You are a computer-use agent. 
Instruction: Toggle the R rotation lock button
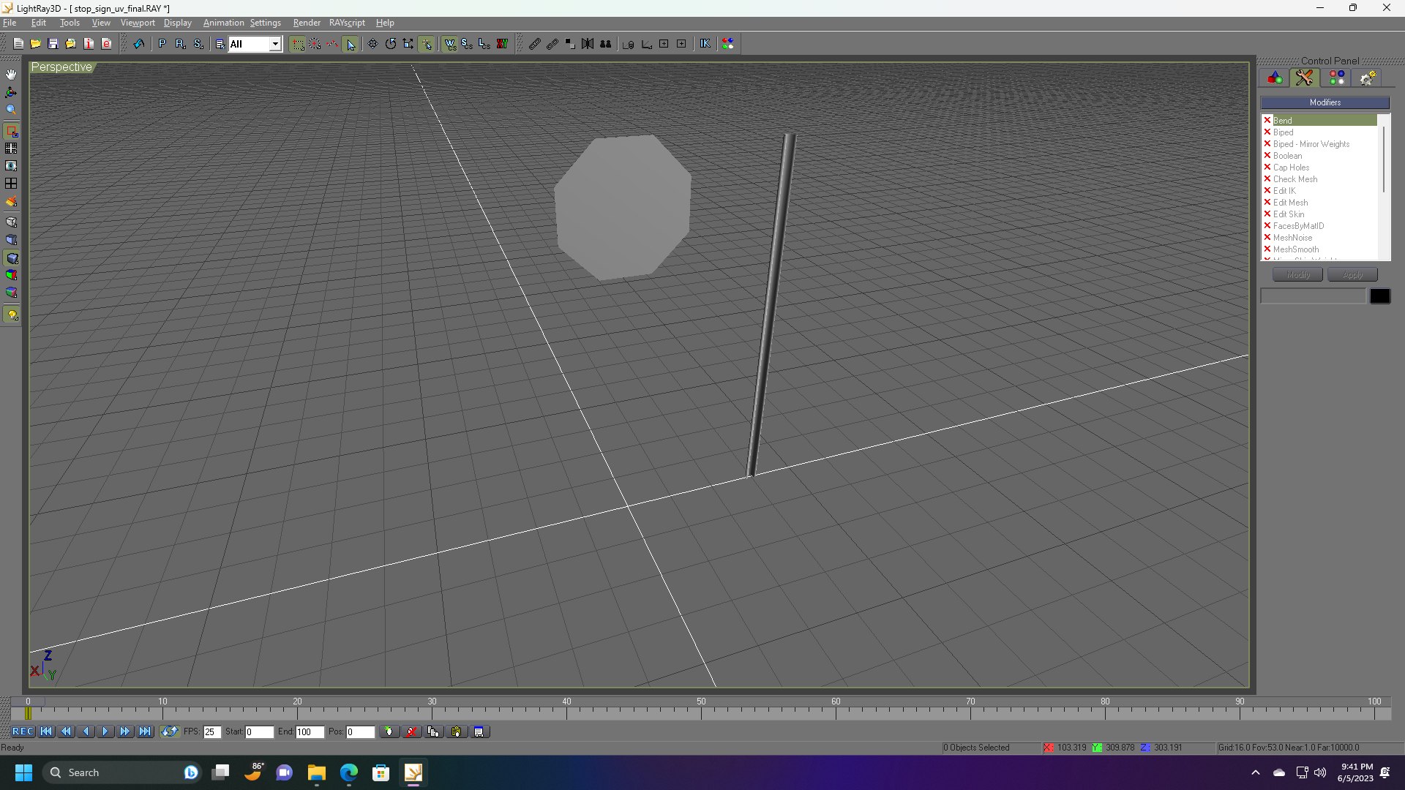pyautogui.click(x=180, y=44)
